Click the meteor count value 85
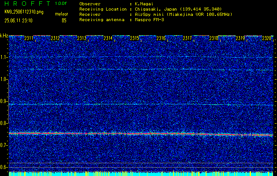The height and width of the screenshot is (176, 277). point(64,21)
